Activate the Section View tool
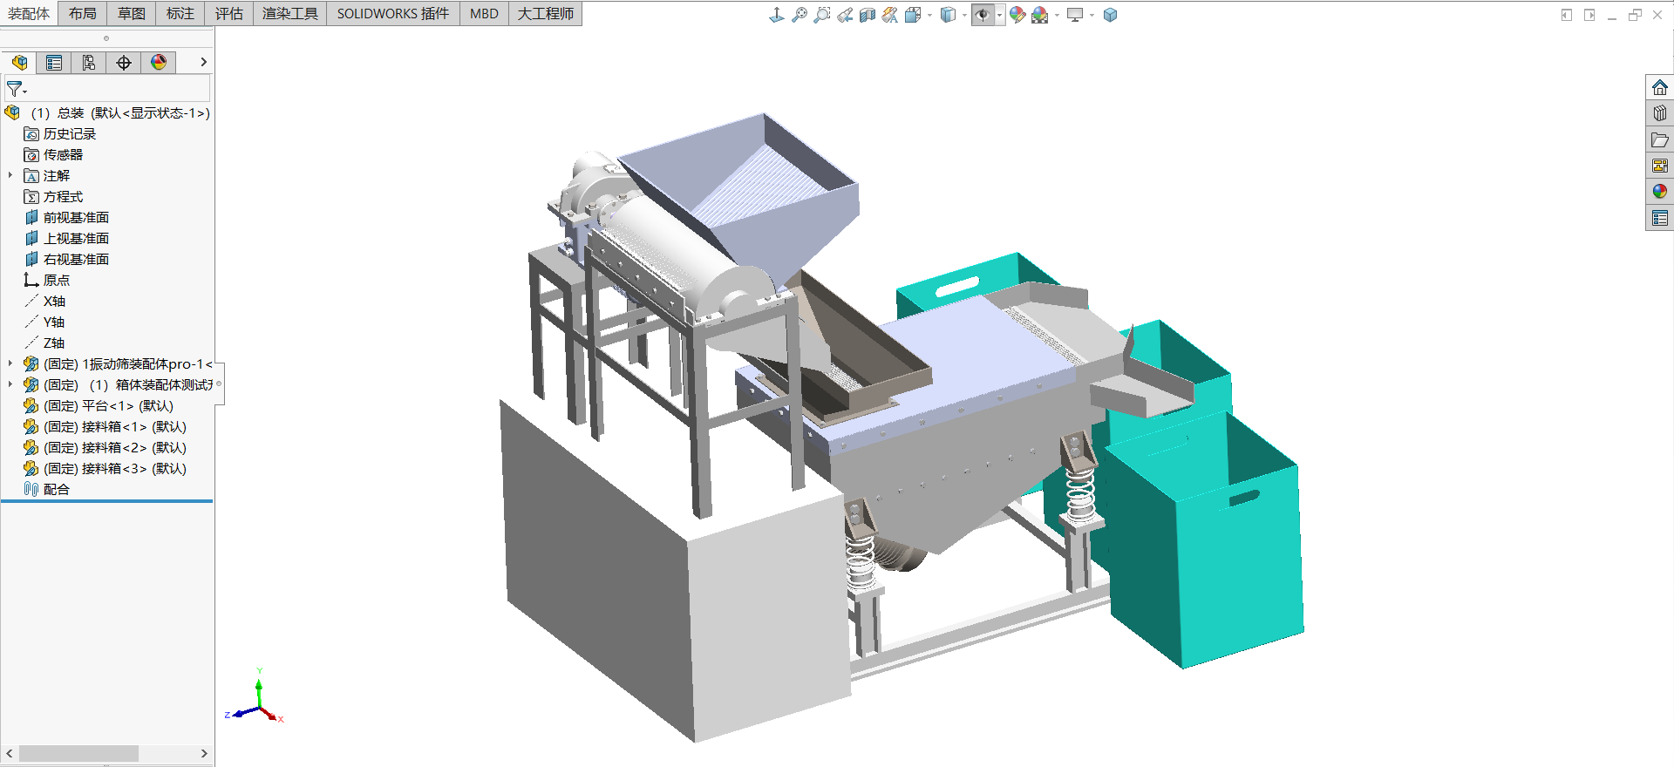Image resolution: width=1674 pixels, height=767 pixels. [867, 15]
